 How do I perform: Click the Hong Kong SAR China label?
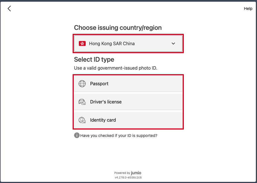[112, 43]
